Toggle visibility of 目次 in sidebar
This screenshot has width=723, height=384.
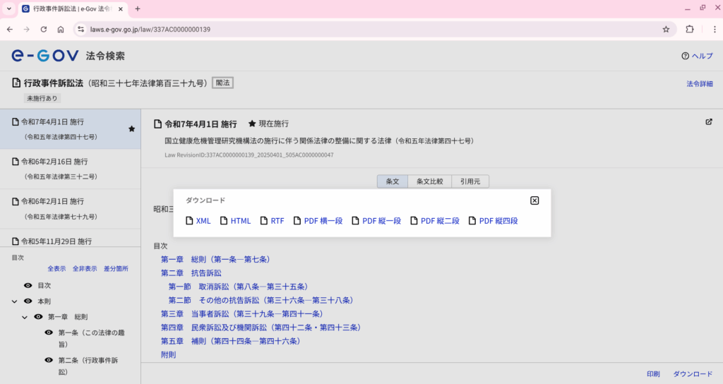(x=28, y=285)
